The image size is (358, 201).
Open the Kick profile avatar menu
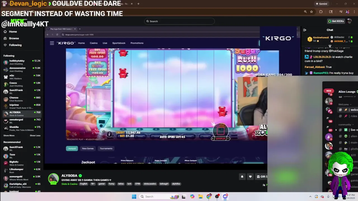pyautogui.click(x=349, y=21)
